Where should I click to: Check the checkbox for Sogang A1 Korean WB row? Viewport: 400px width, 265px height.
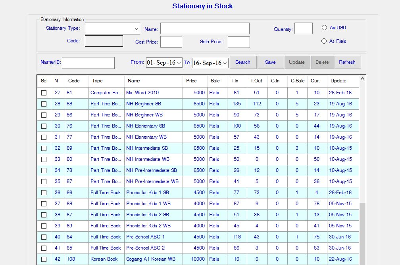click(x=44, y=259)
